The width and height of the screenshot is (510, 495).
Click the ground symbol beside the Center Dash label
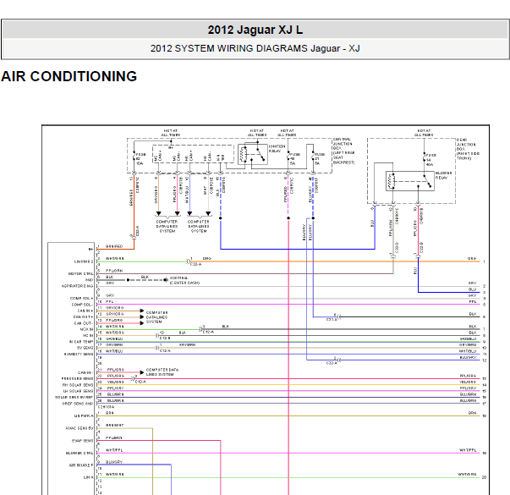tap(166, 280)
